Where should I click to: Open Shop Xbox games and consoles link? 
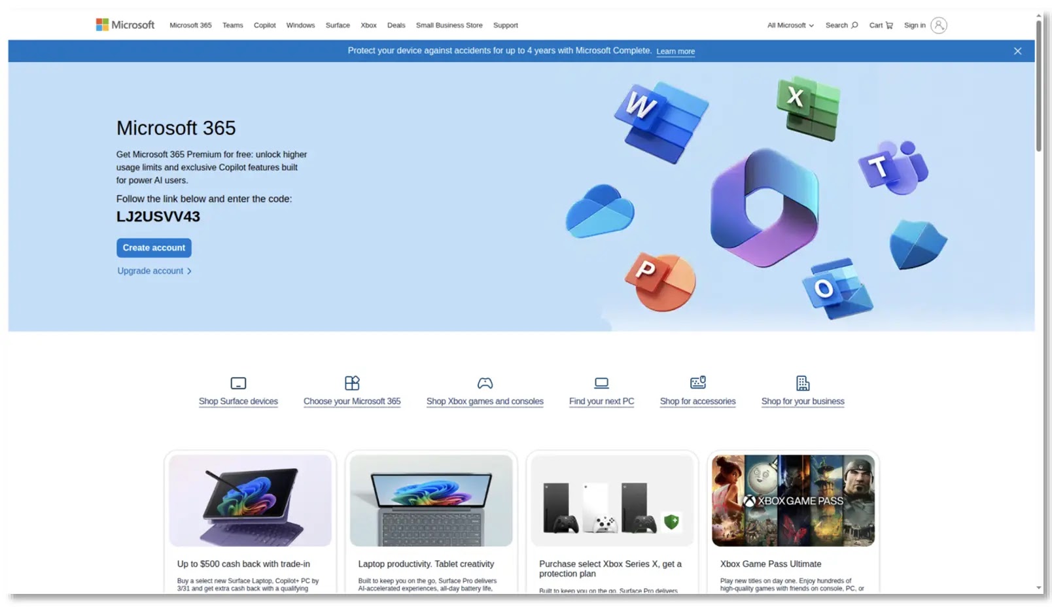point(485,402)
